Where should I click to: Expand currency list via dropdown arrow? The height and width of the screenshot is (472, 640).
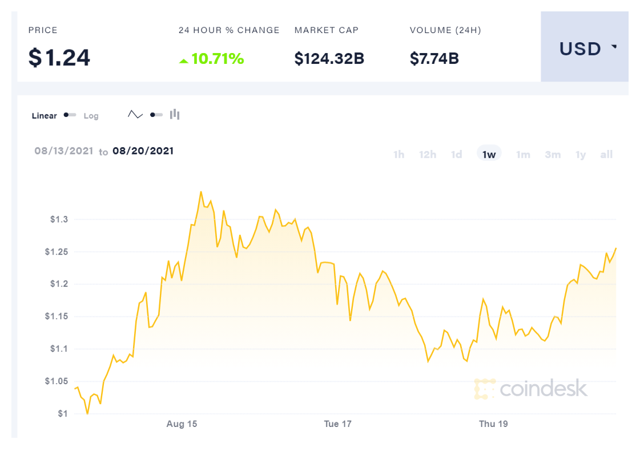(x=614, y=47)
